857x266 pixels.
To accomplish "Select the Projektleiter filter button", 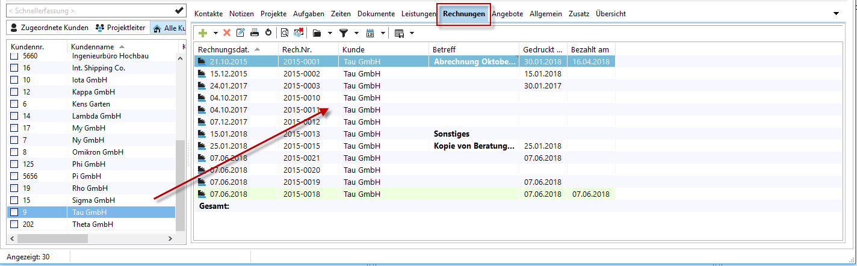I will [x=120, y=28].
